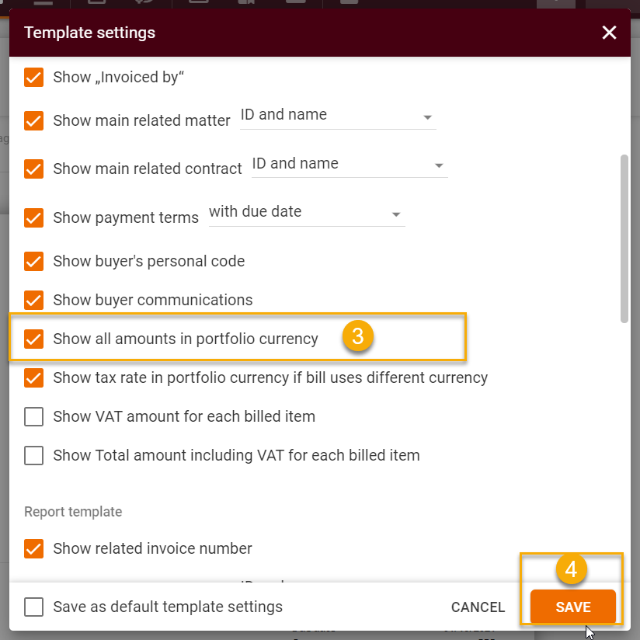
Task: Close the Template settings dialog
Action: (609, 33)
